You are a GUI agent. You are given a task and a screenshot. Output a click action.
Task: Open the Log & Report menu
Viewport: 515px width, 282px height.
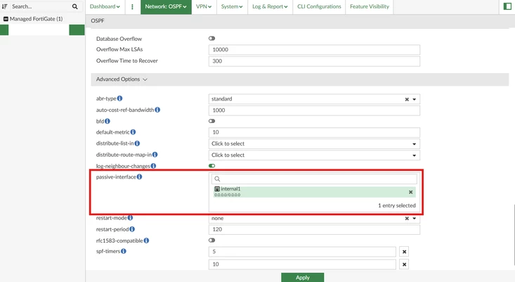coord(270,6)
